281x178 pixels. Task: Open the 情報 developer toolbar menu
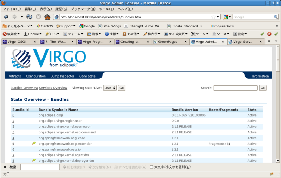coord(112,34)
